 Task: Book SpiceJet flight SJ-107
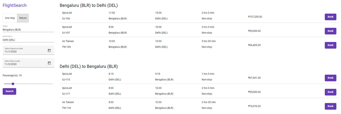pos(330,31)
